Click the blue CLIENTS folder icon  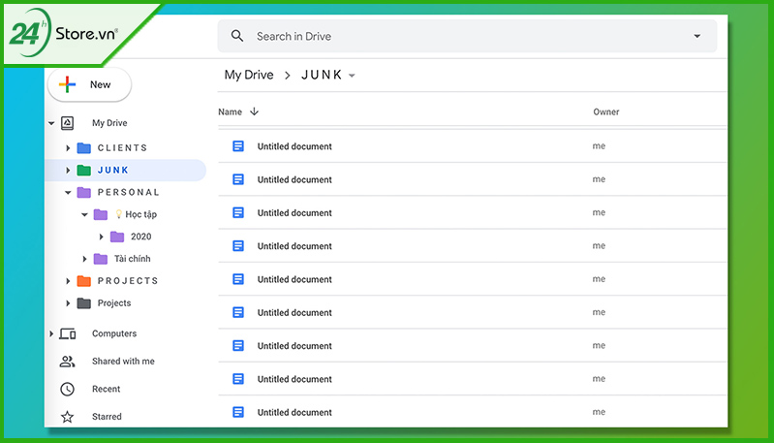pos(84,147)
